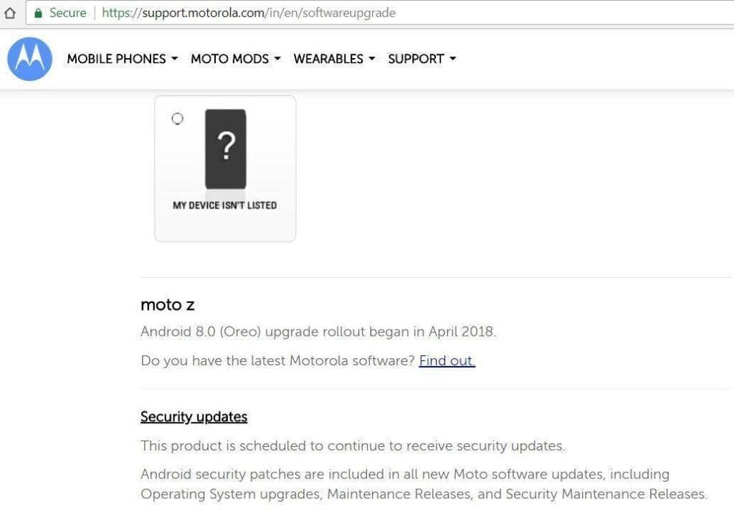Click the 'MY DEVICE ISN'T LISTED' caption
734x515 pixels.
pos(224,206)
